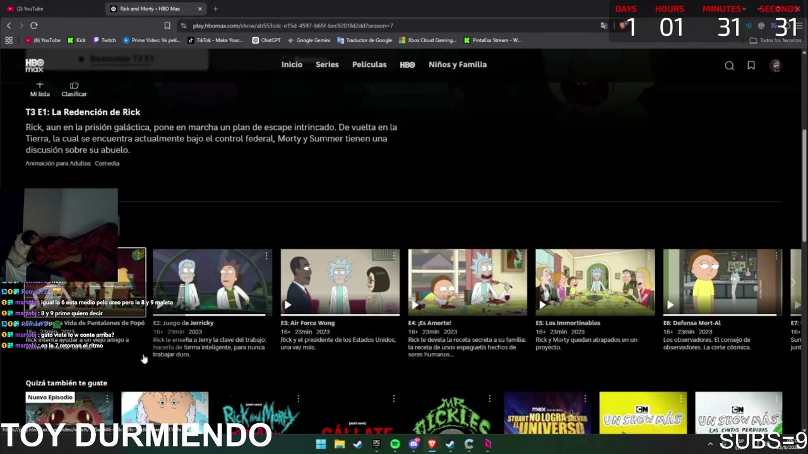Open Epic Games Launcher from taskbar
This screenshot has height=454, width=808.
click(x=376, y=444)
